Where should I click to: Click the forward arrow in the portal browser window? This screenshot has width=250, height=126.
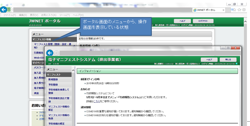click(x=10, y=10)
